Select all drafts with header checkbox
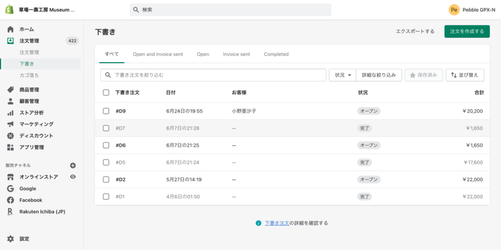501x250 pixels. pyautogui.click(x=106, y=92)
